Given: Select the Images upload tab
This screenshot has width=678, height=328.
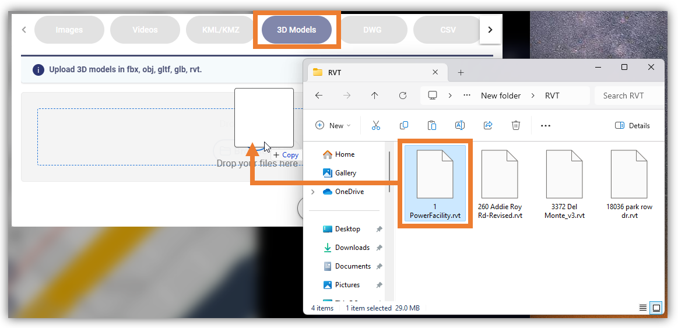Looking at the screenshot, I should coord(69,30).
